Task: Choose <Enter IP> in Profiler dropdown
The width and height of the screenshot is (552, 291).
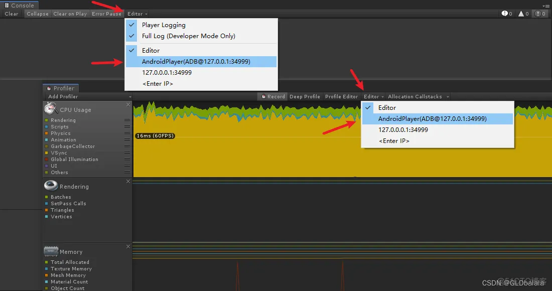Action: (x=437, y=141)
